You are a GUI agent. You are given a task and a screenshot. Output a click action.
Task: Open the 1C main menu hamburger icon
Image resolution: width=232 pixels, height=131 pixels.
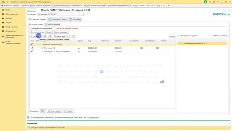[8, 2]
